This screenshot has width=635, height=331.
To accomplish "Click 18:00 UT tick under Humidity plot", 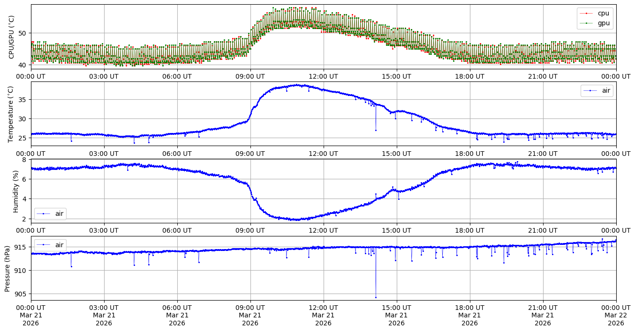I will point(469,230).
